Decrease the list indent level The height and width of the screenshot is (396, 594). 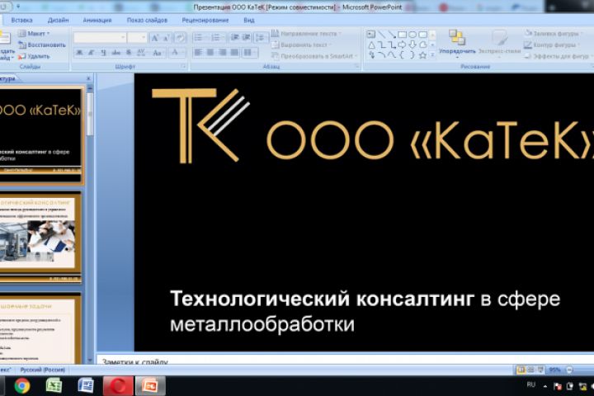point(234,37)
